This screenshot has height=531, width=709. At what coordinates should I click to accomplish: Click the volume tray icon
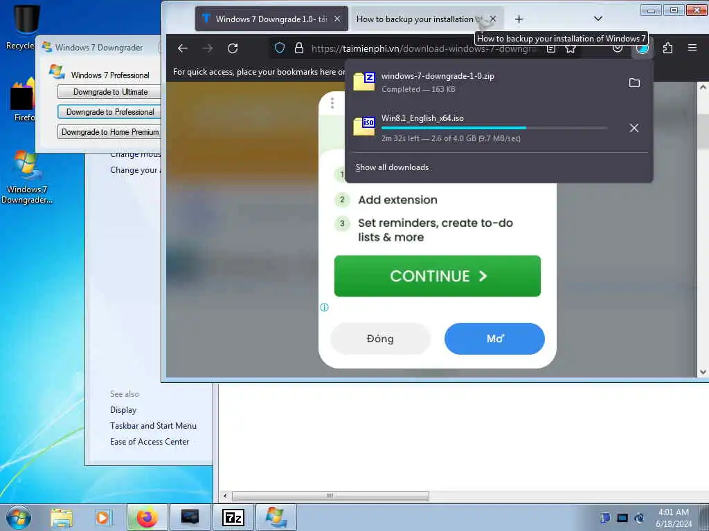(x=639, y=517)
